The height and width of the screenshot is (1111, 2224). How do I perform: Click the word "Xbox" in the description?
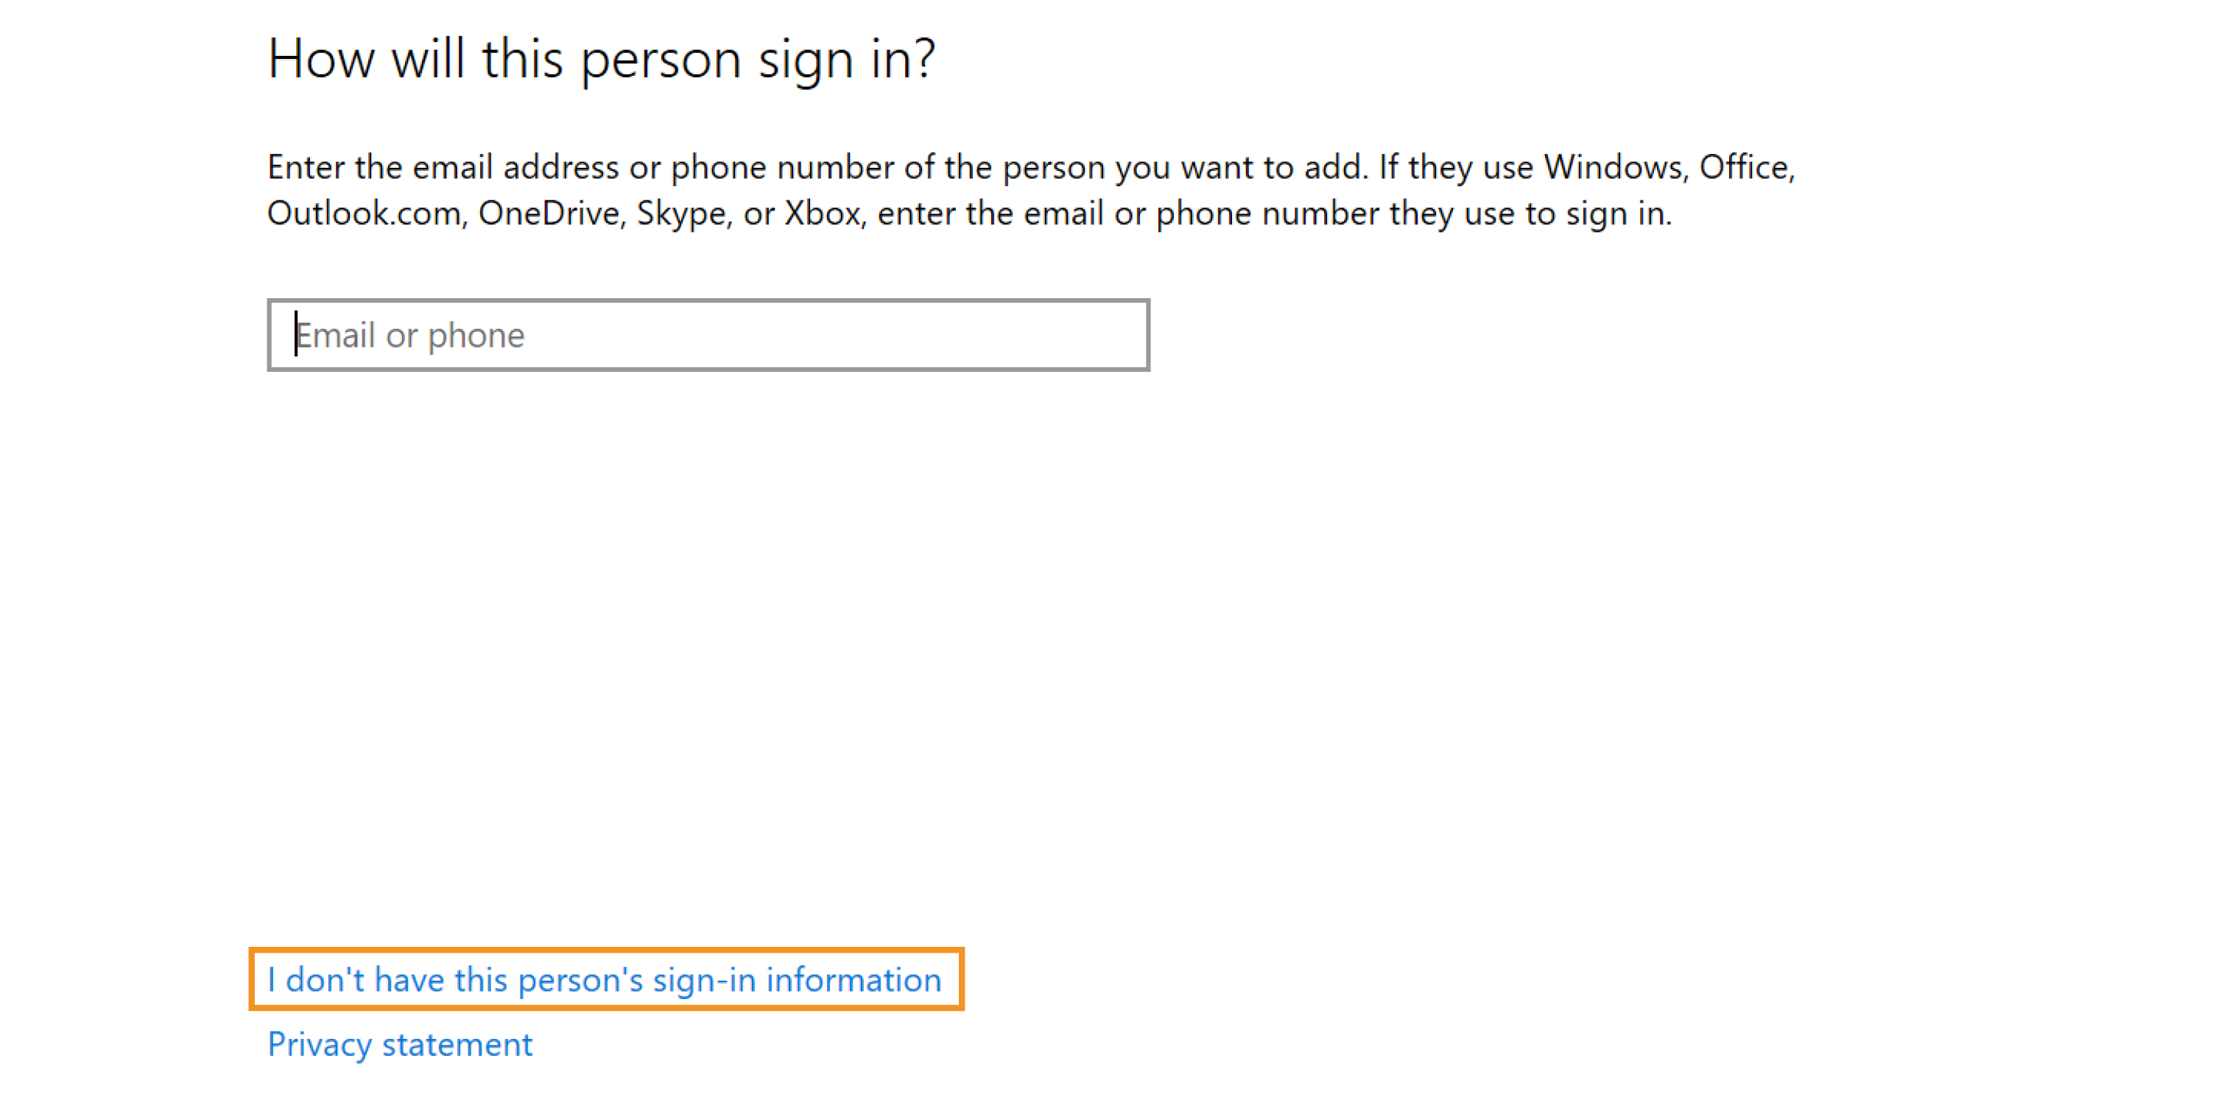click(x=823, y=214)
